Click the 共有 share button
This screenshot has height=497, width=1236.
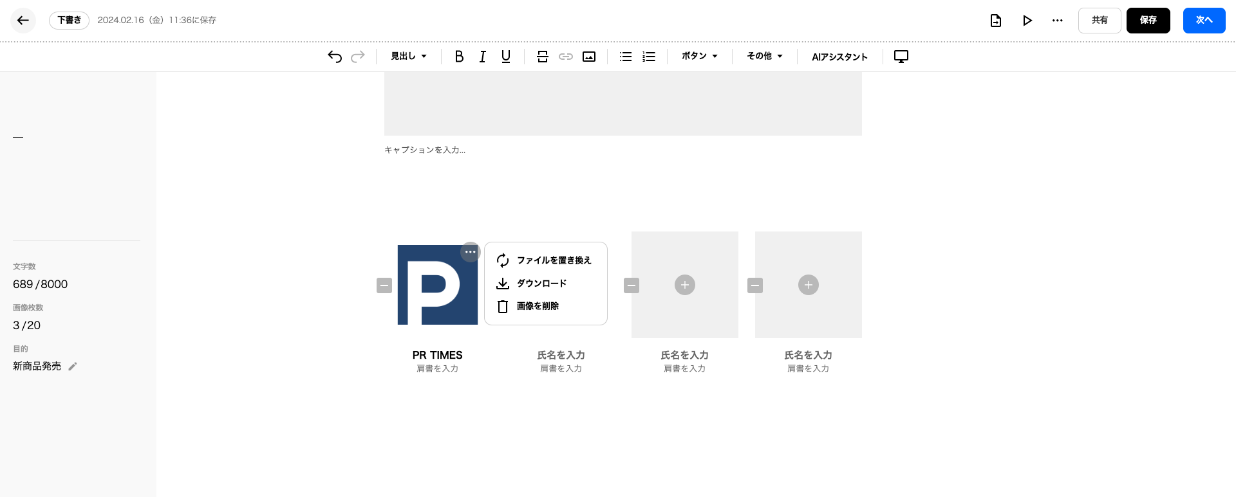point(1100,21)
